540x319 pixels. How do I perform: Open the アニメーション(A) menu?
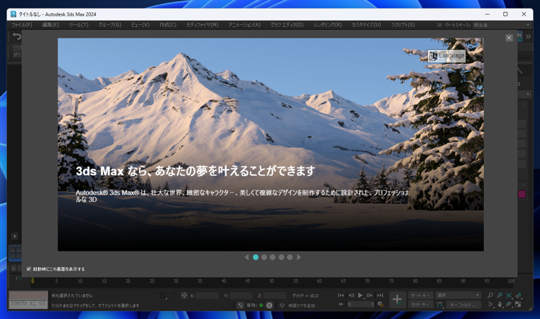(244, 25)
